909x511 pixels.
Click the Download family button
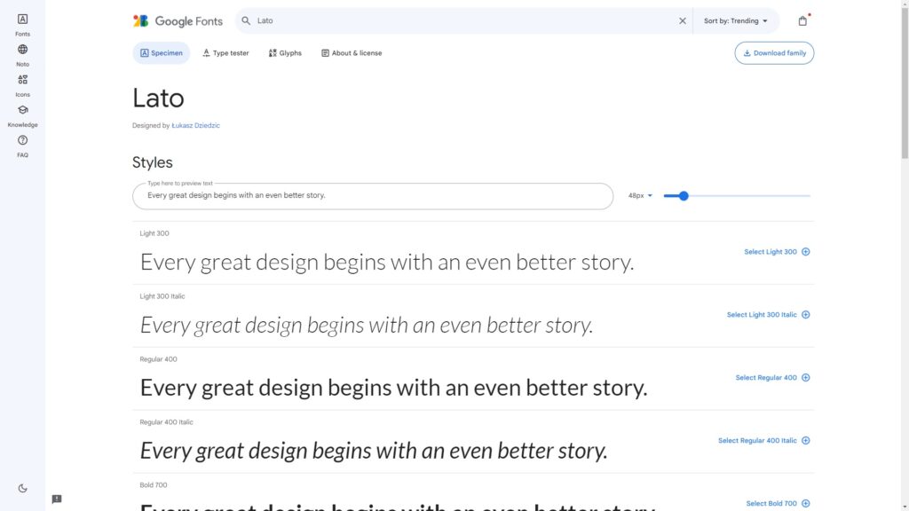pos(773,52)
